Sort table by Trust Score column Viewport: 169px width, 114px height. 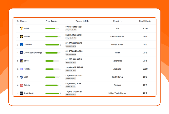click(x=51, y=21)
